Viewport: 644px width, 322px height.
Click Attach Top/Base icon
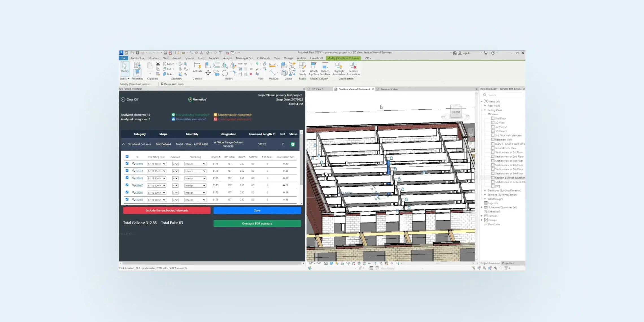[x=314, y=66]
